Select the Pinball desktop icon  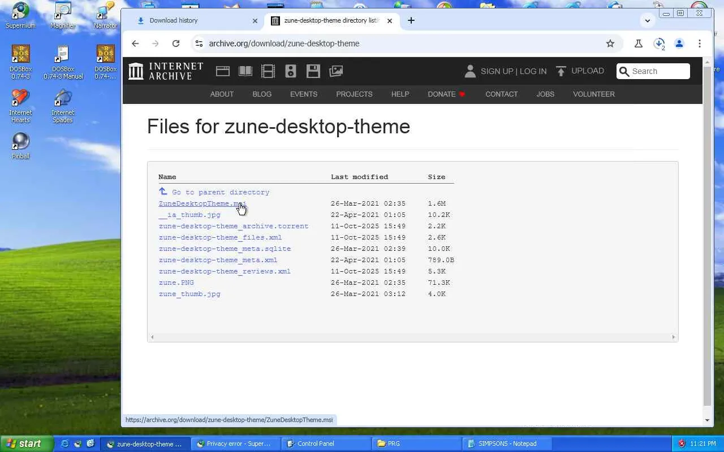click(x=20, y=146)
